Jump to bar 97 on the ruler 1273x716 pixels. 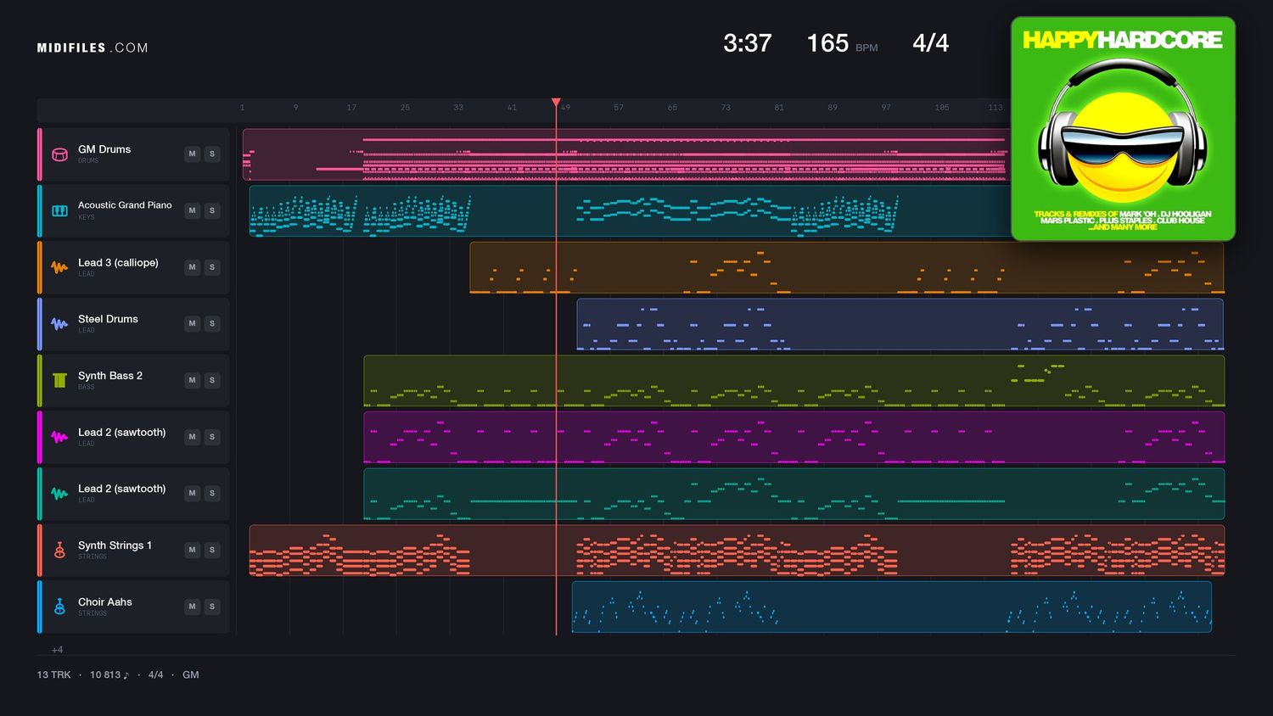pyautogui.click(x=886, y=108)
